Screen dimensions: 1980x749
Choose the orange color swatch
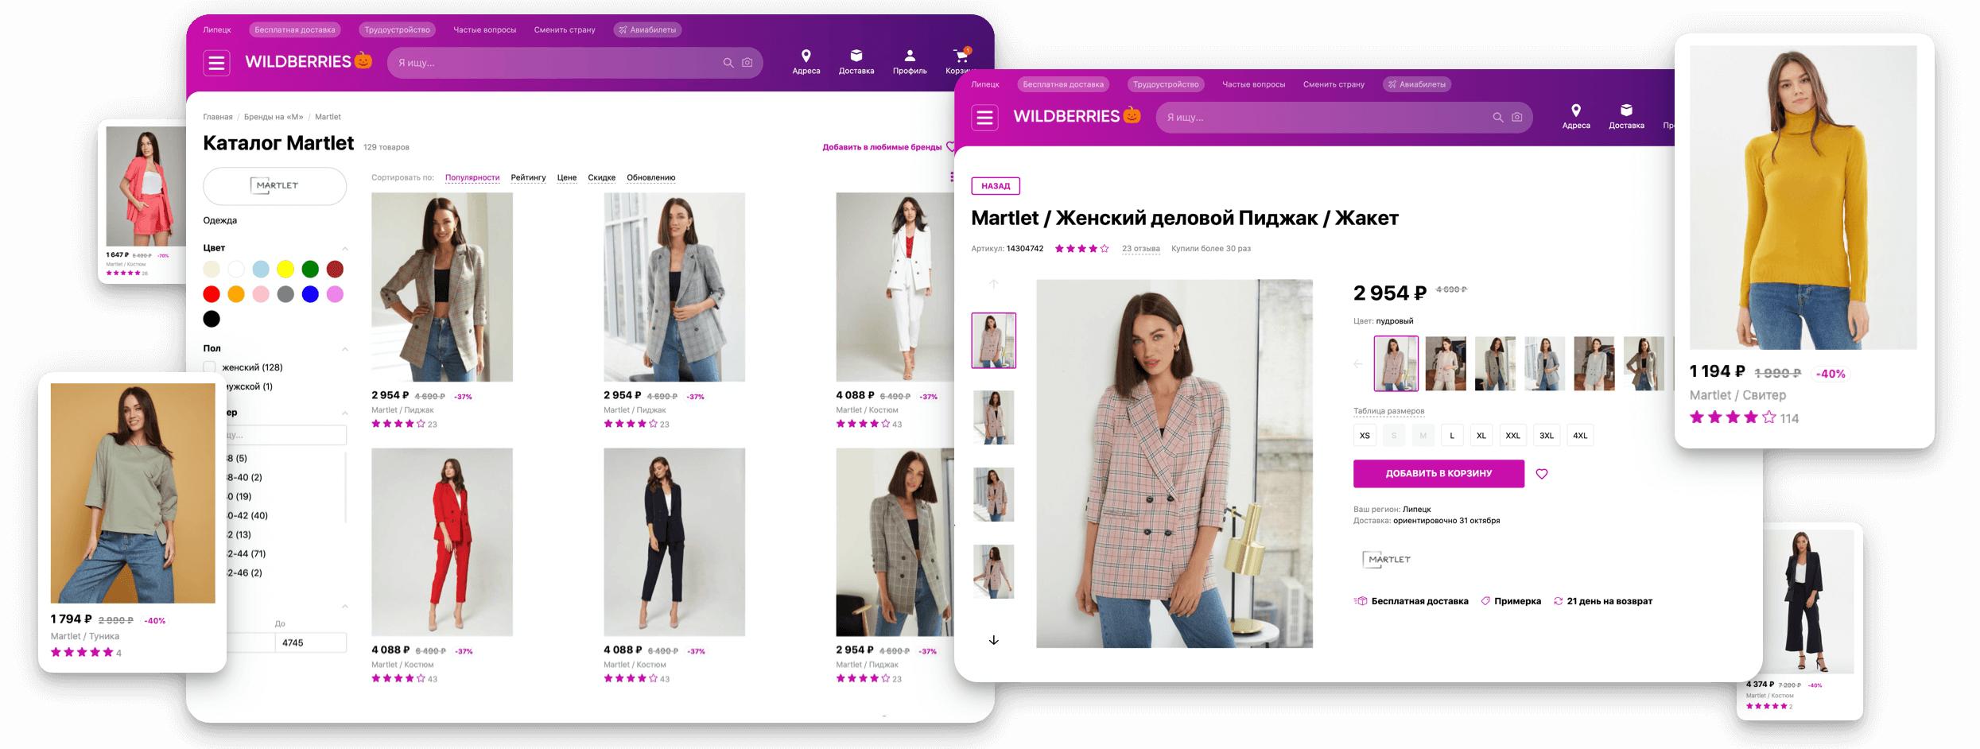236,294
